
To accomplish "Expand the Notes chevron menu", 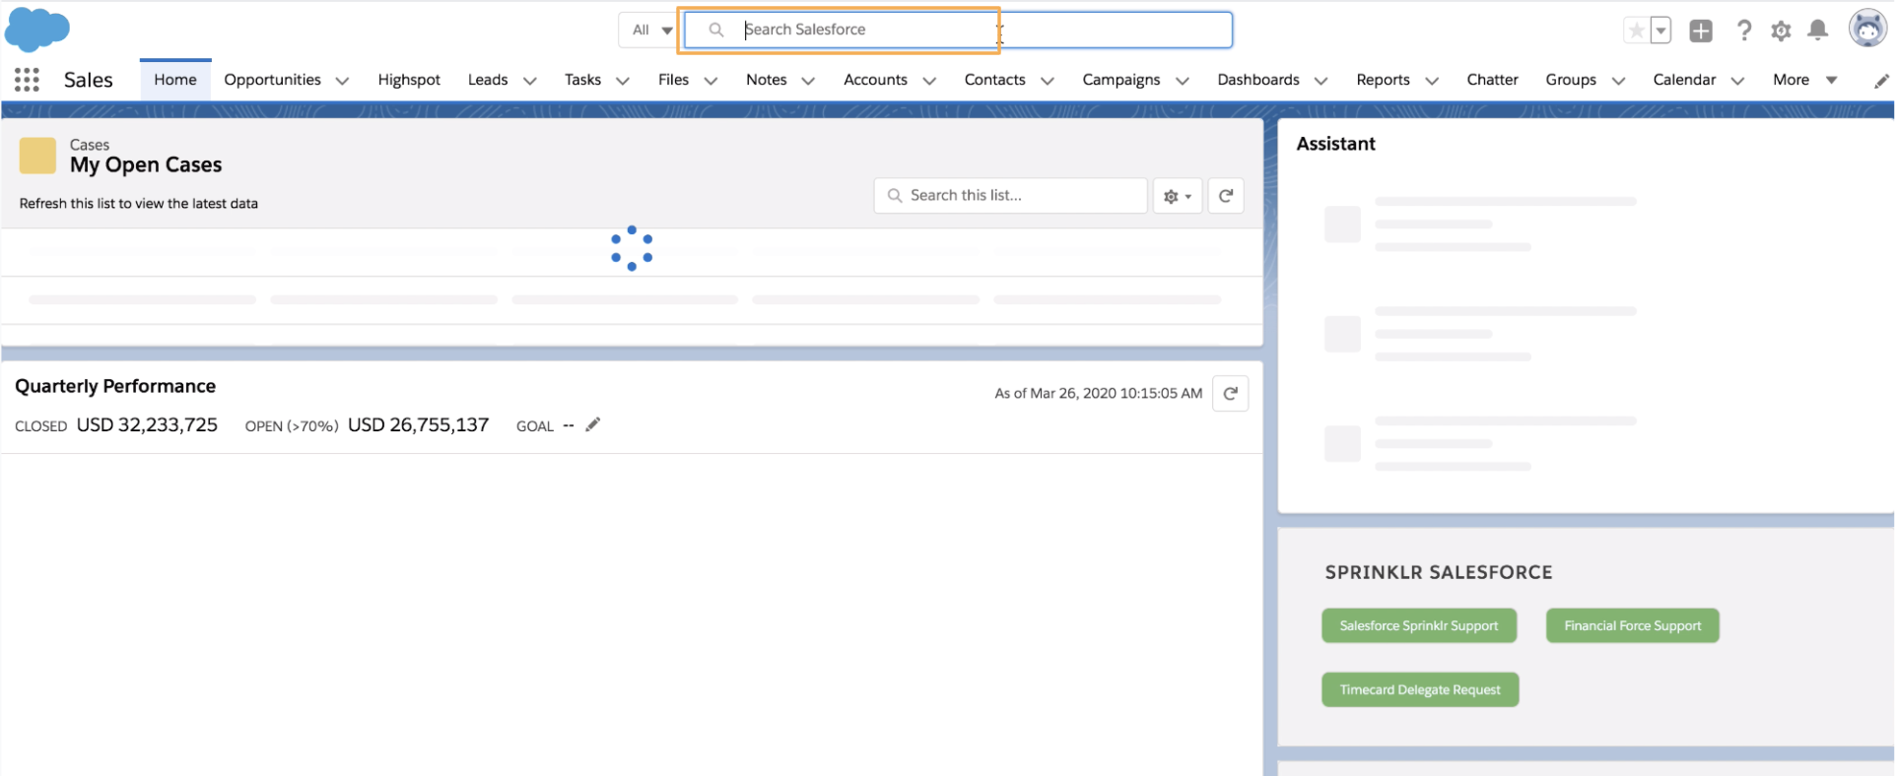I will pos(808,81).
